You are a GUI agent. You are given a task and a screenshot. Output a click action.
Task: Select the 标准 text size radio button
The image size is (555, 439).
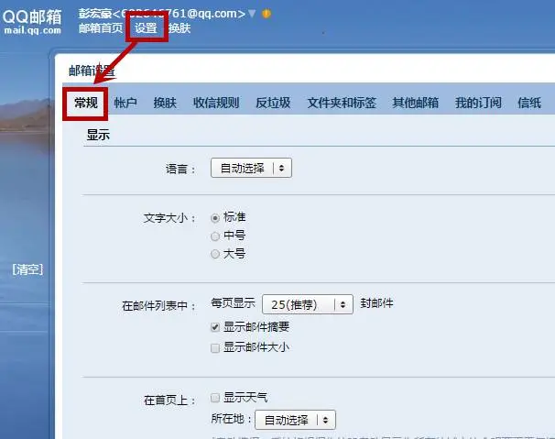click(x=215, y=218)
